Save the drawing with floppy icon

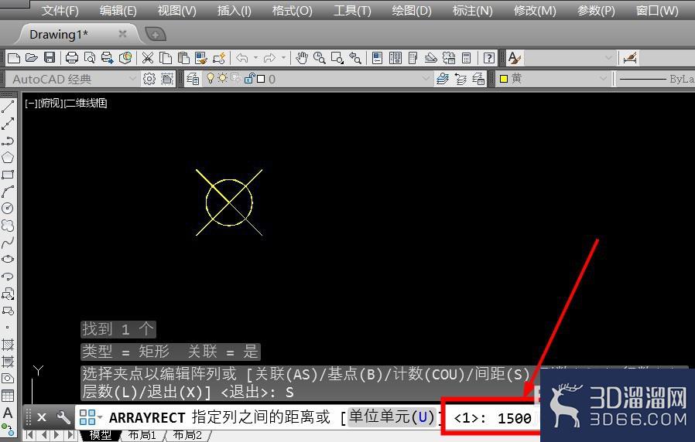(50, 58)
